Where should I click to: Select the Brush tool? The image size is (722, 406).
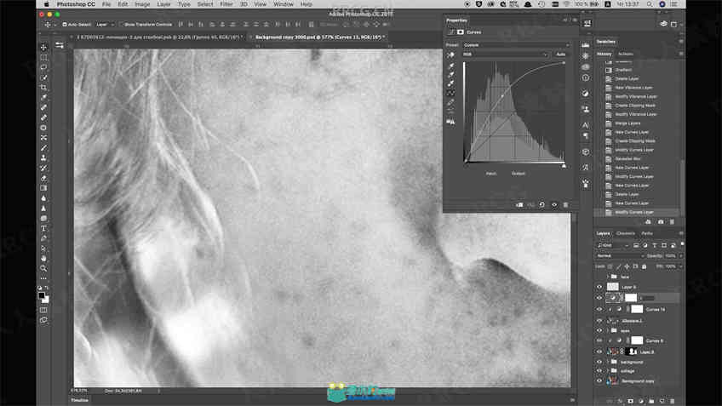(43, 148)
